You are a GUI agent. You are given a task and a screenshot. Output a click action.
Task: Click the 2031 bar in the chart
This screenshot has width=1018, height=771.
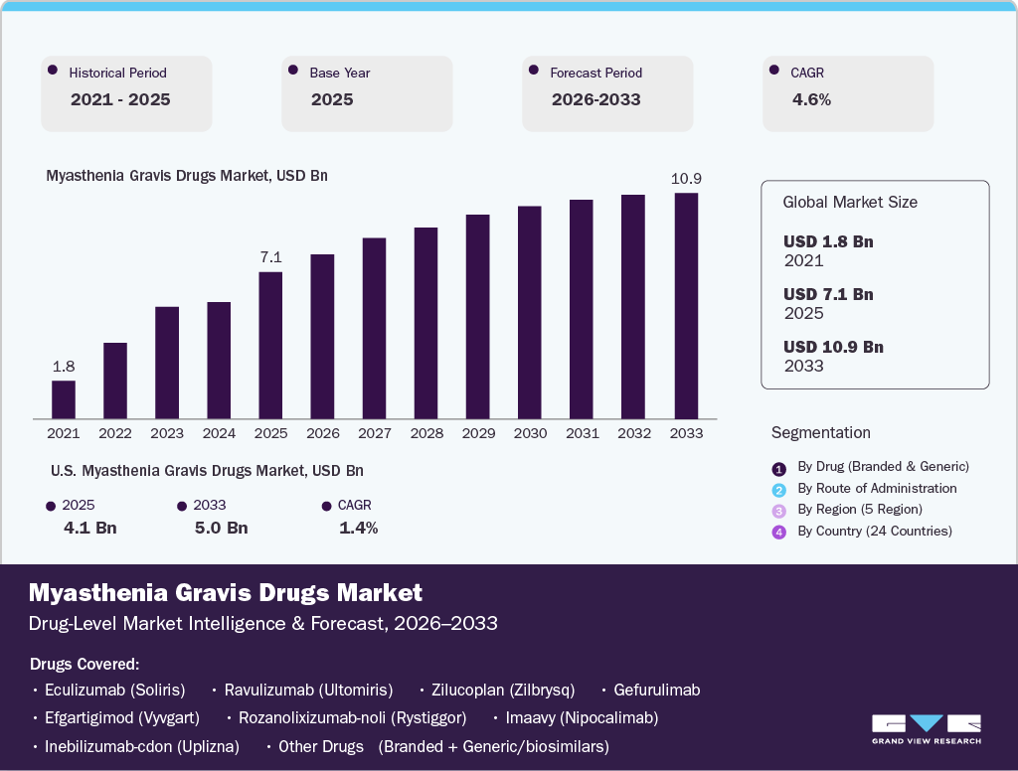click(x=582, y=309)
